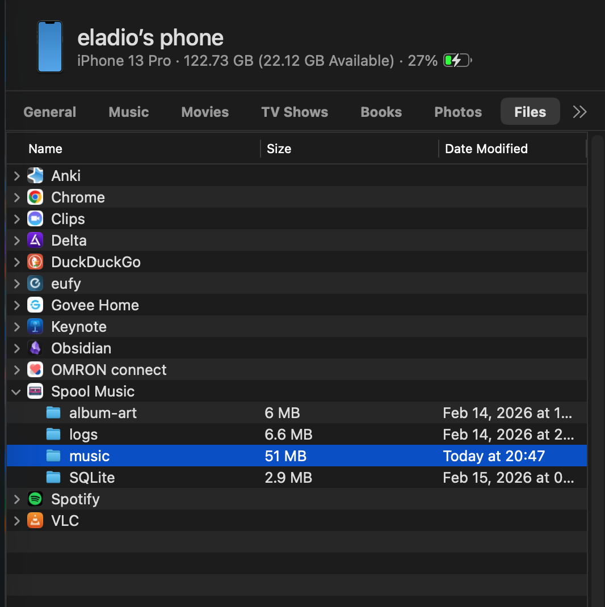
Task: Click the 'Govee Home' app name
Action: (95, 305)
